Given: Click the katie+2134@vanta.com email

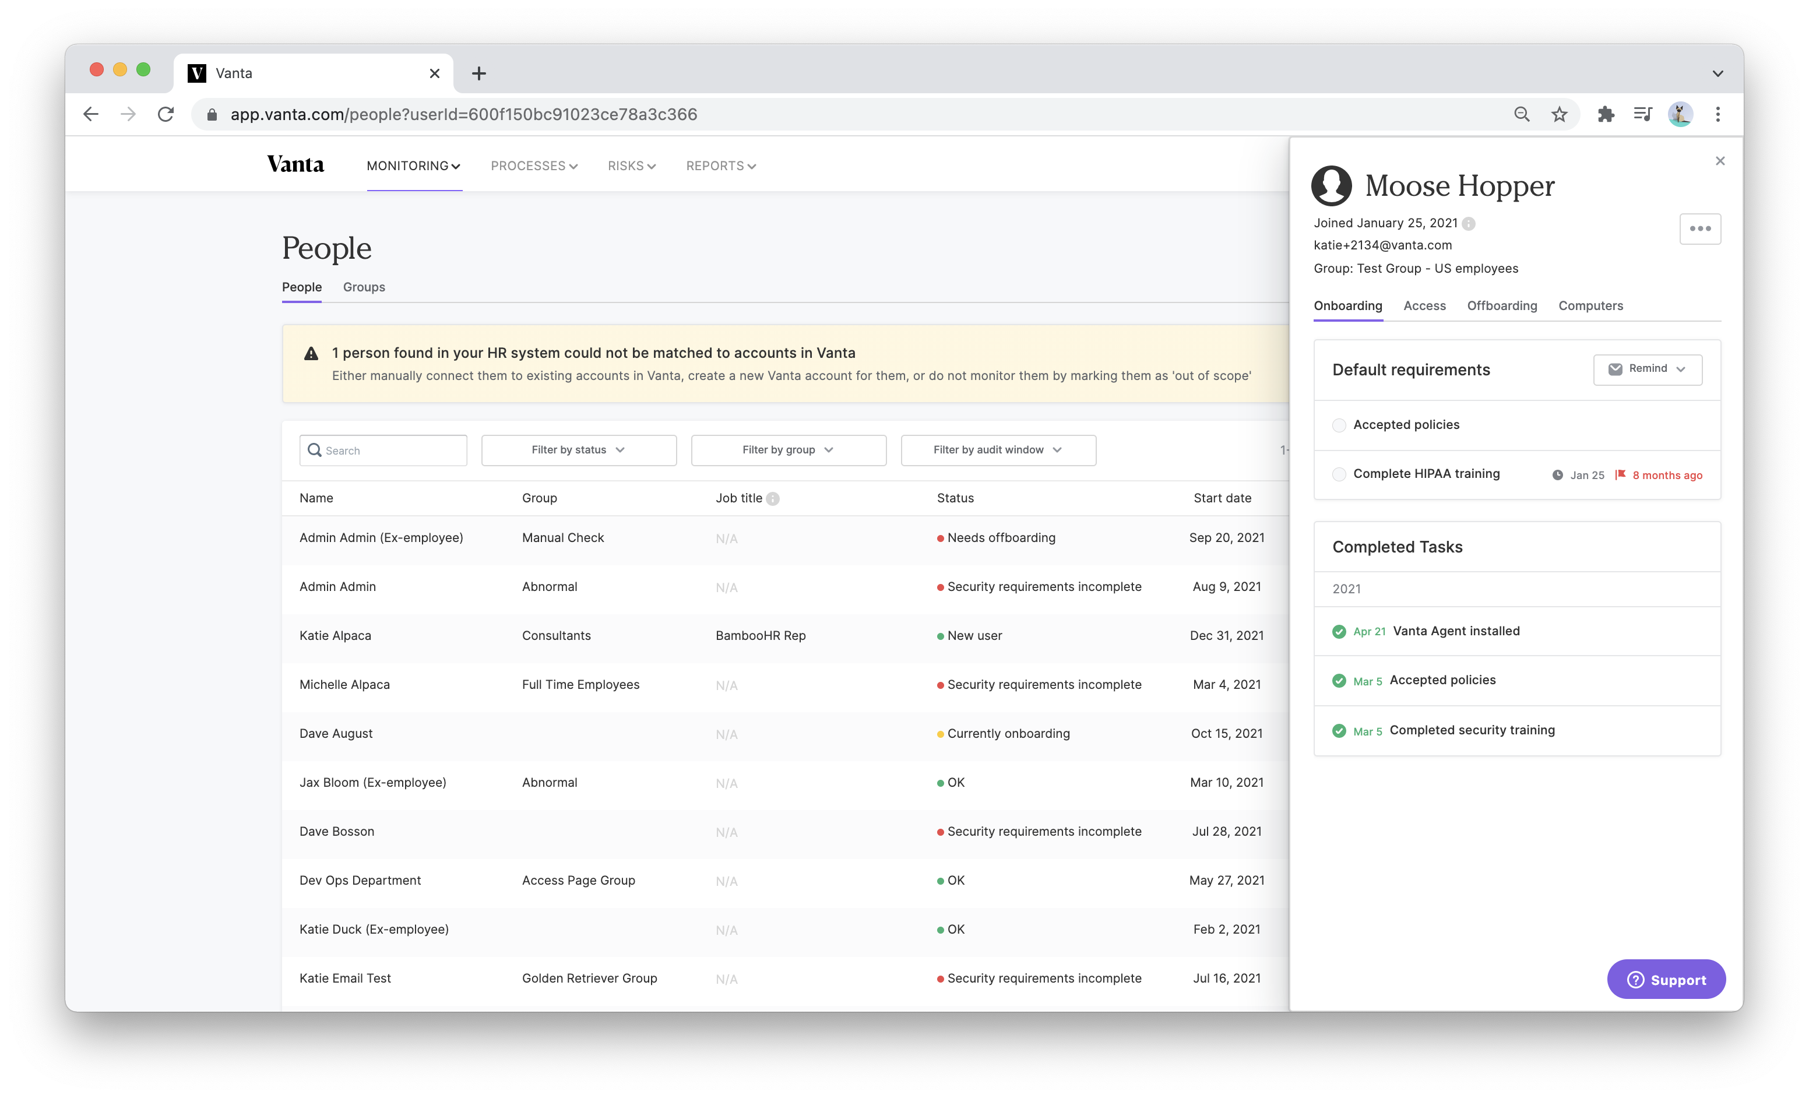Looking at the screenshot, I should tap(1382, 245).
